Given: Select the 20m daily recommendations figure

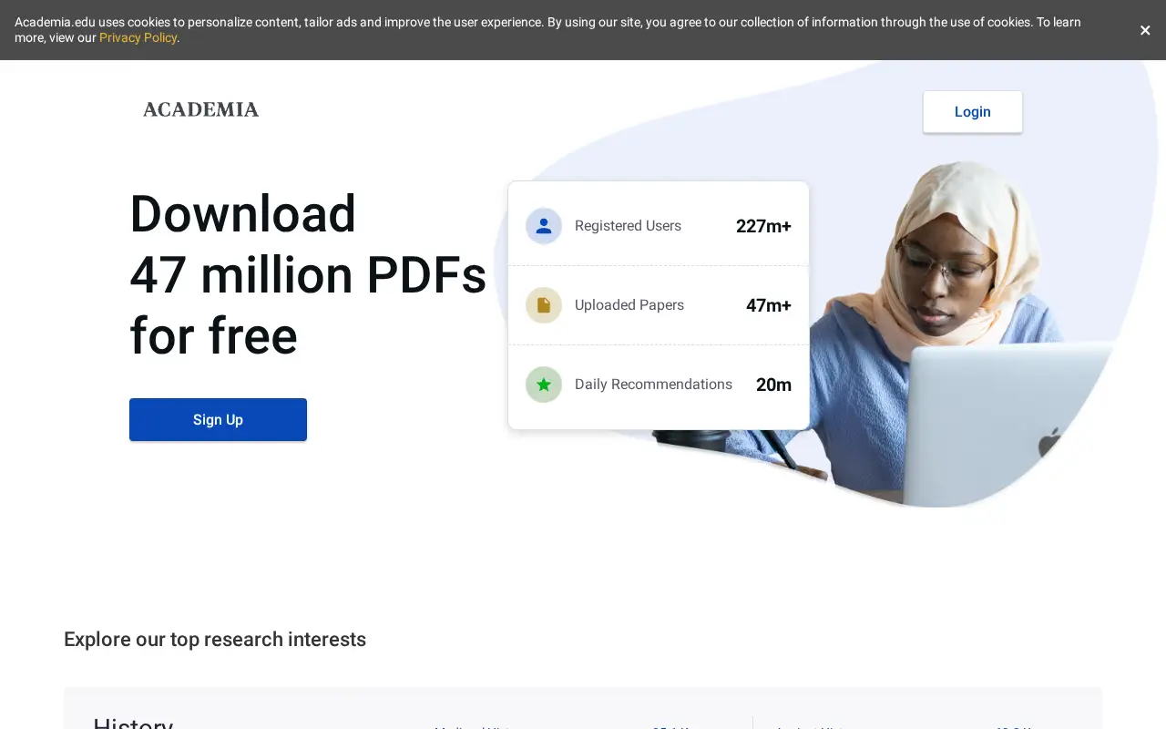Looking at the screenshot, I should coord(773,385).
